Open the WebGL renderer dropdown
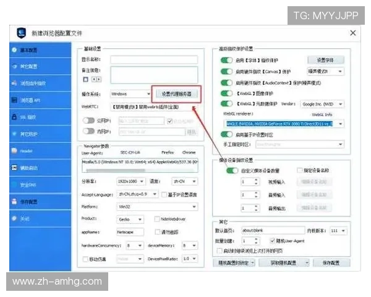 coord(284,124)
